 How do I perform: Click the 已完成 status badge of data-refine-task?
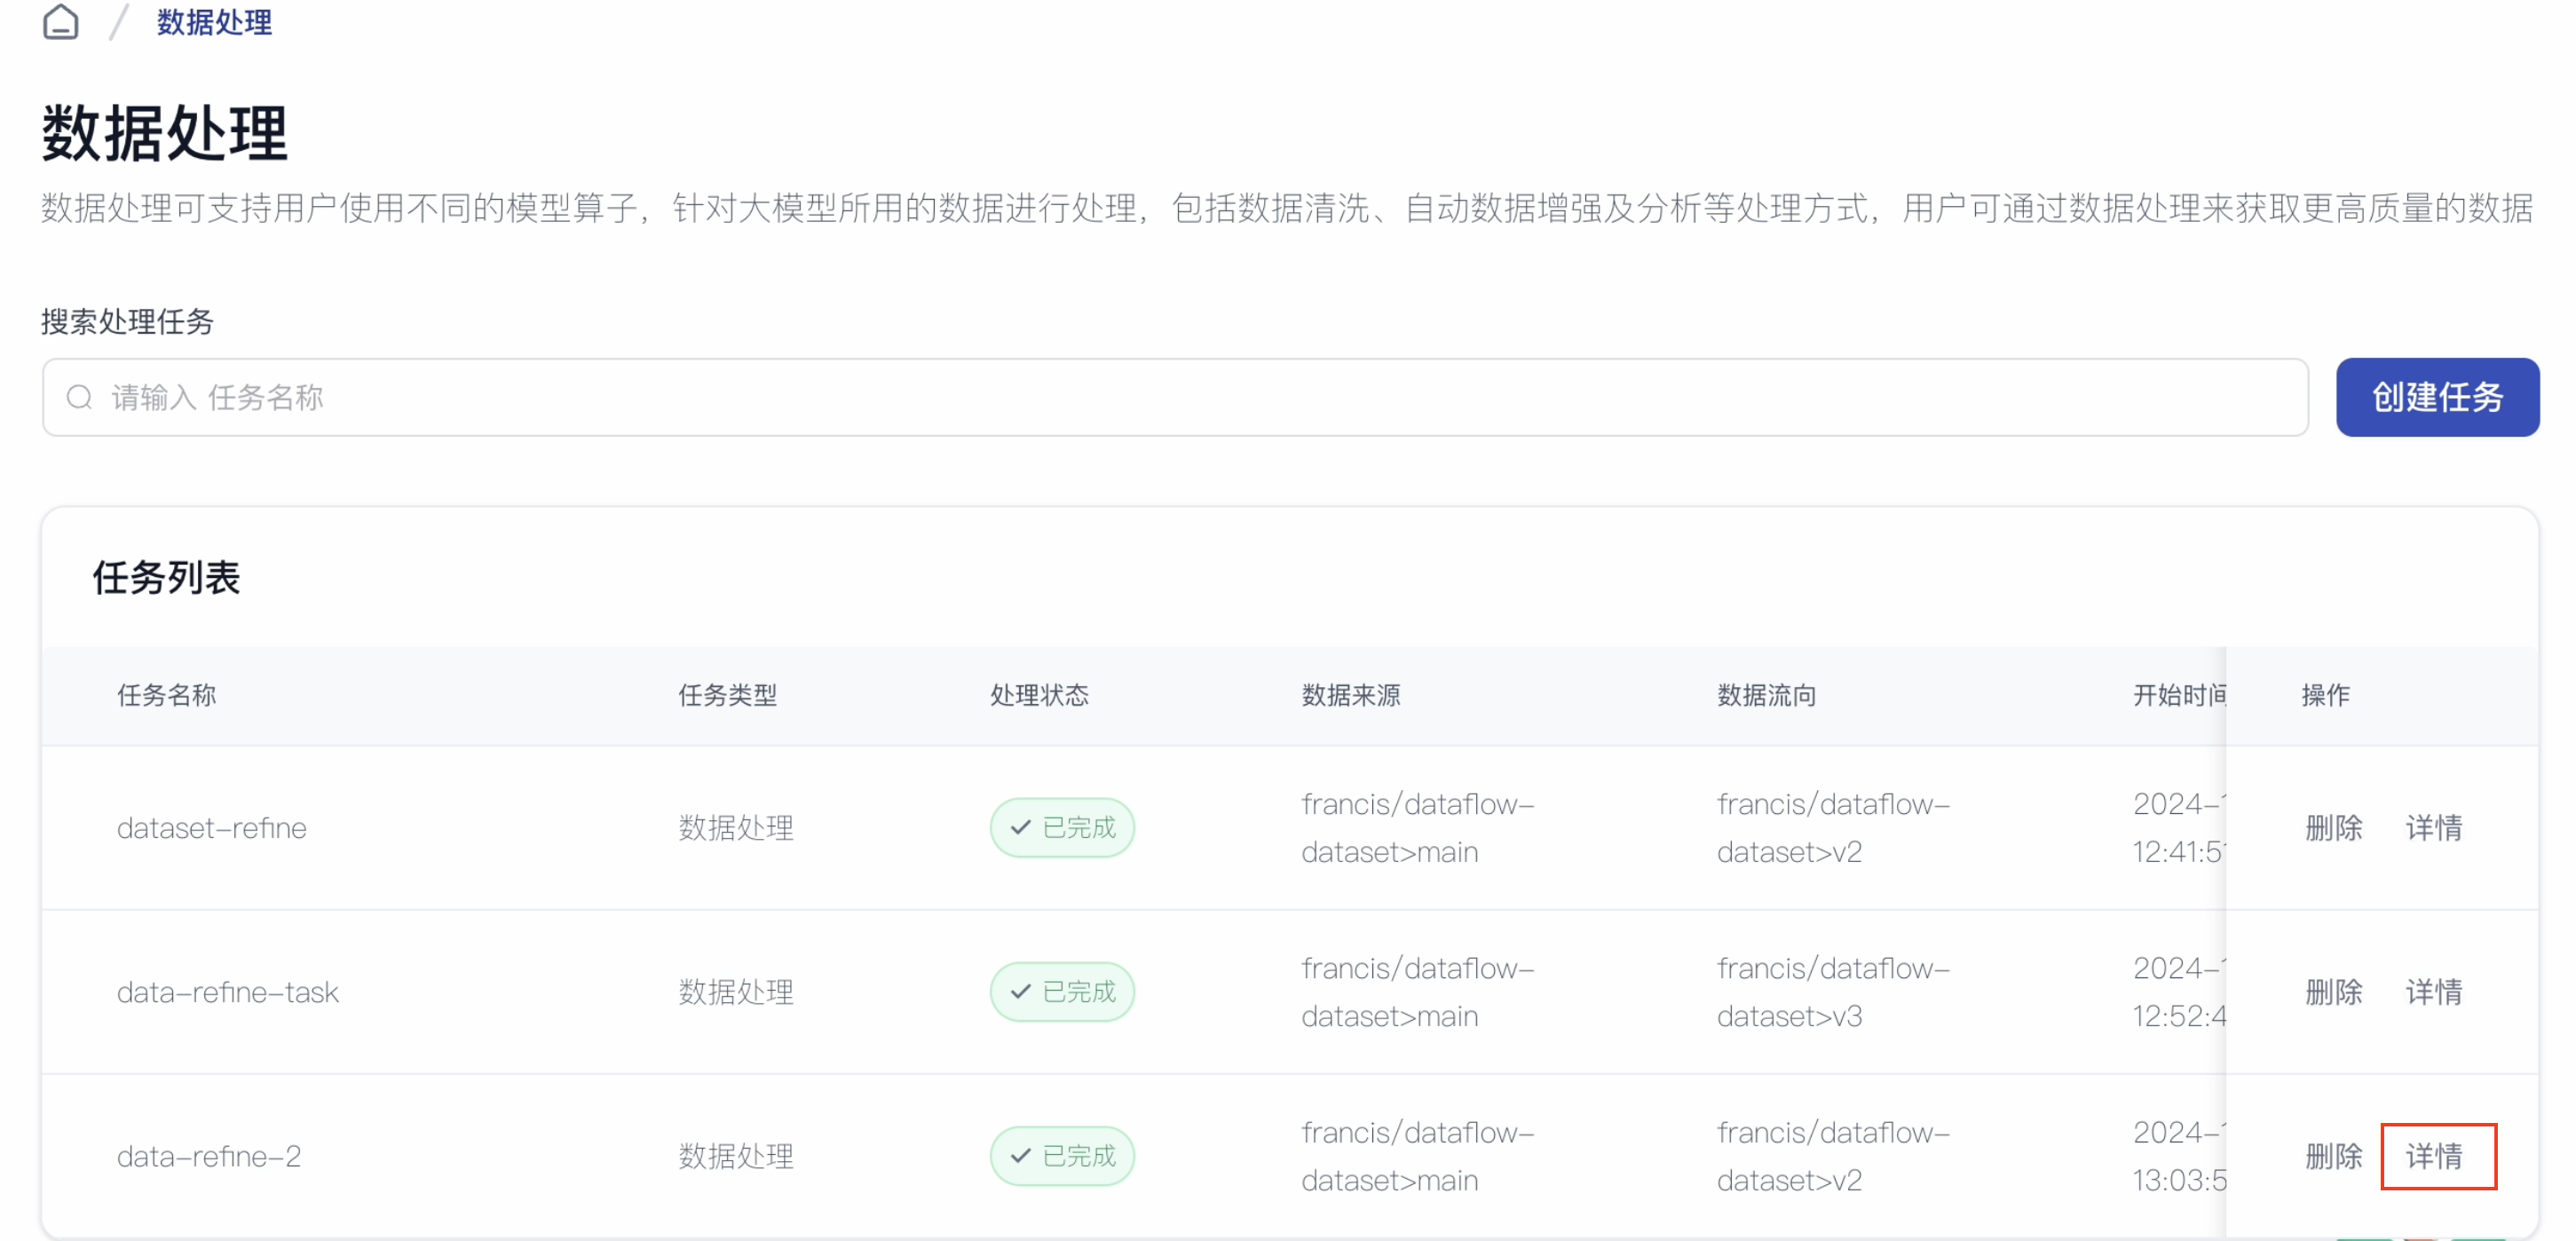click(x=1062, y=992)
